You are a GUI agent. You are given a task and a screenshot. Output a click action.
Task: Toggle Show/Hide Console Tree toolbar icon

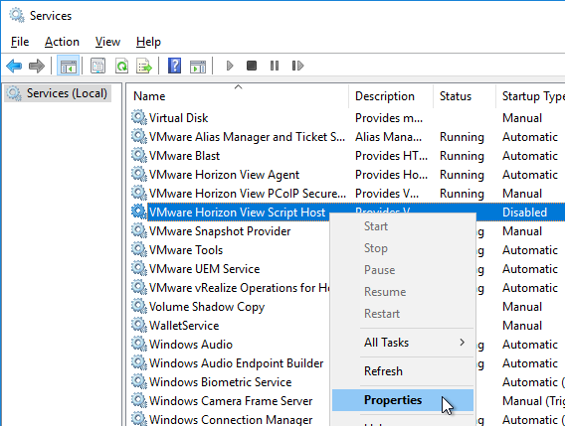tap(68, 66)
